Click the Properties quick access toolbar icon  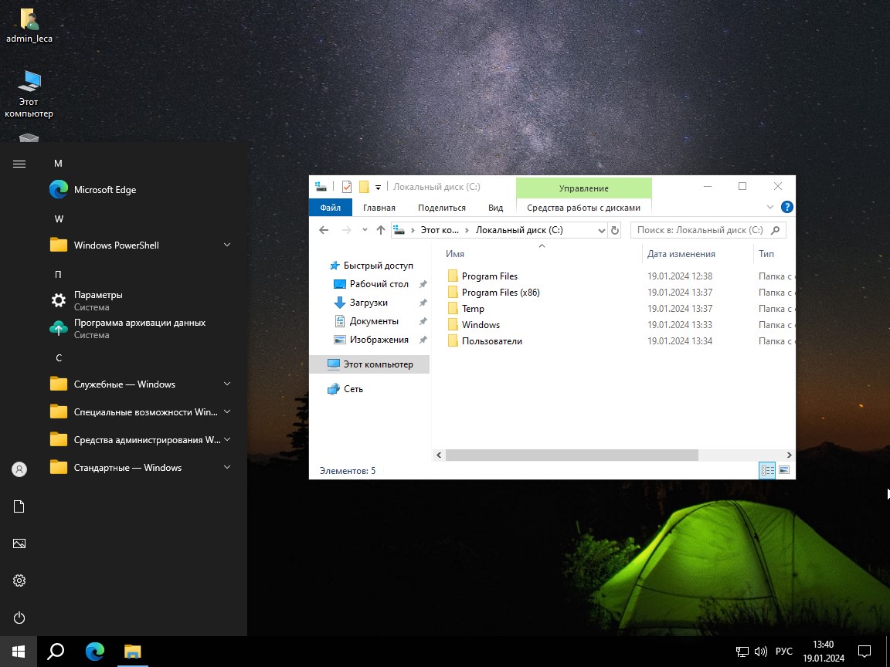346,187
